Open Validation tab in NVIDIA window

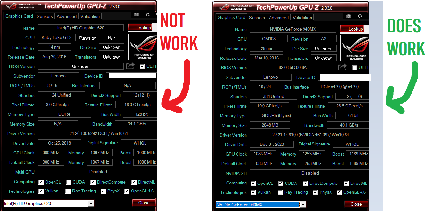302,18
